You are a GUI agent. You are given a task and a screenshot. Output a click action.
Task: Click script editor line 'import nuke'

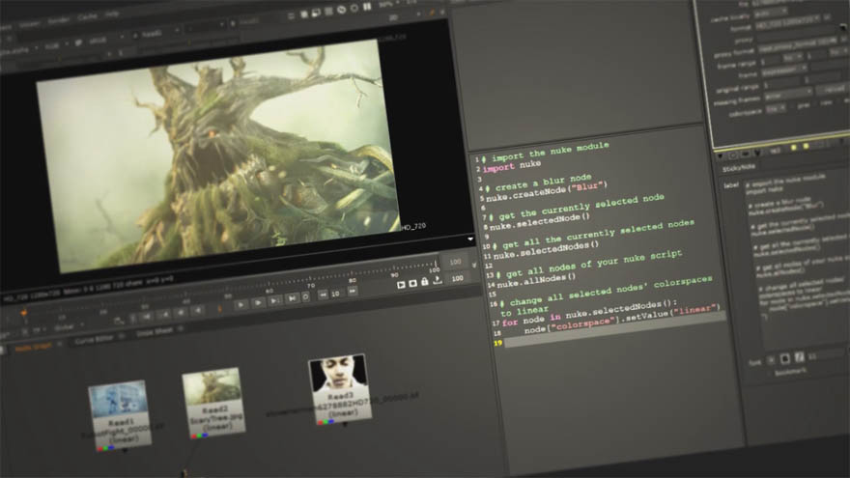512,166
